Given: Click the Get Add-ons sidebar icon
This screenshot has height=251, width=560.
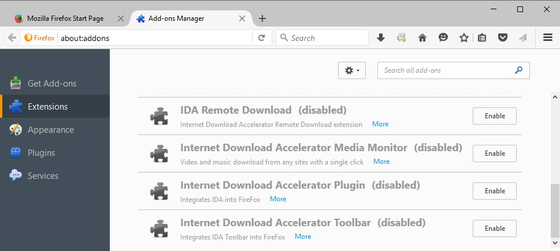Looking at the screenshot, I should (16, 84).
